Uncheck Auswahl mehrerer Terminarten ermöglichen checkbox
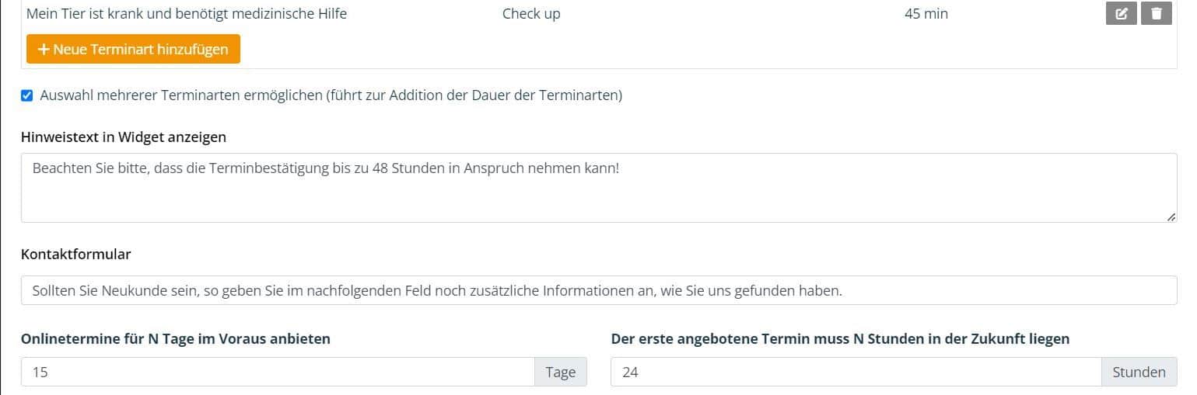The image size is (1197, 395). pos(27,95)
